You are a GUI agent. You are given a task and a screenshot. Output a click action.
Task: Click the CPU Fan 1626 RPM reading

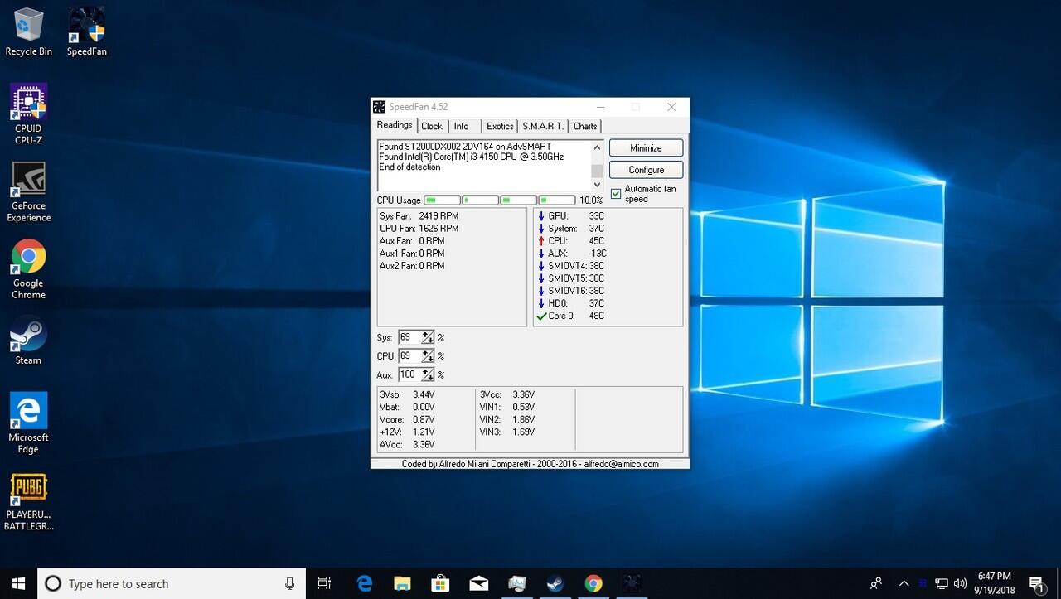pos(419,229)
